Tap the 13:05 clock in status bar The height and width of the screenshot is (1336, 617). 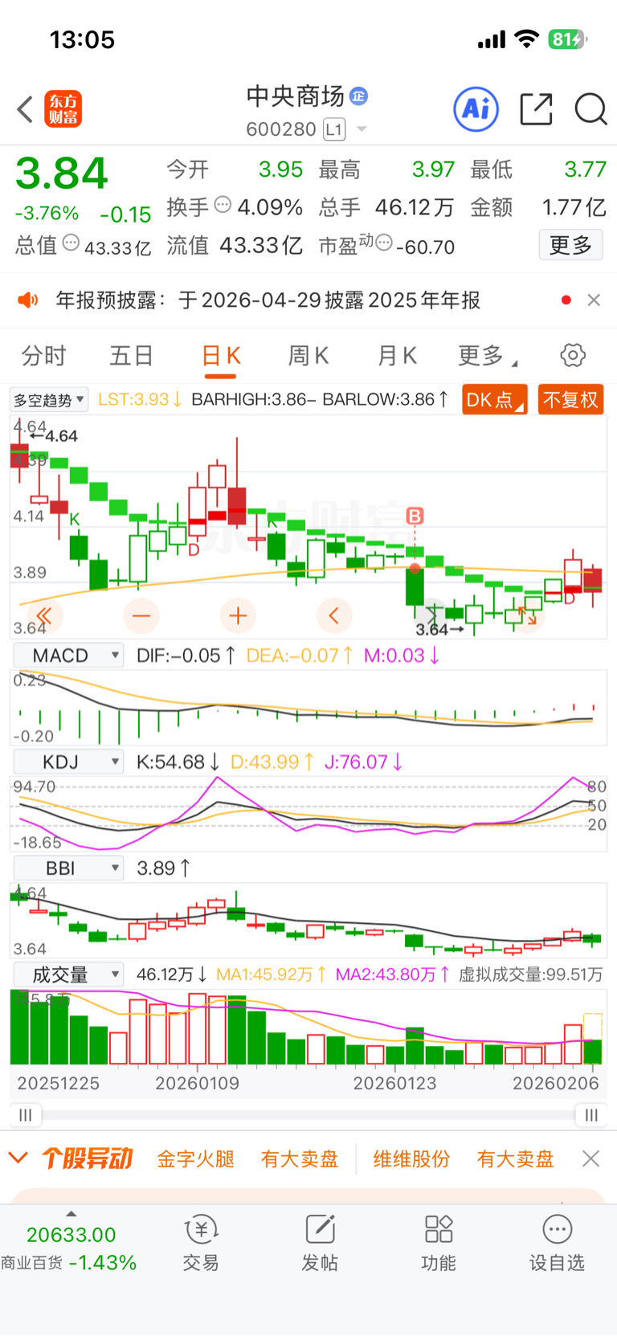pos(82,39)
